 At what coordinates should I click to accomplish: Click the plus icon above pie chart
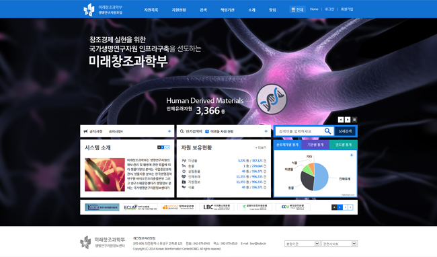coord(352,155)
